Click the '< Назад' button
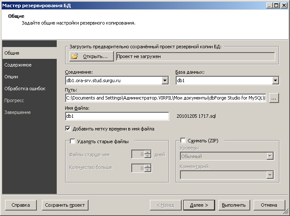 click(166, 205)
